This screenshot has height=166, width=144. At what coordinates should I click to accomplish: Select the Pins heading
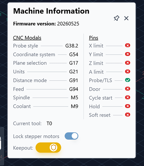(94, 38)
